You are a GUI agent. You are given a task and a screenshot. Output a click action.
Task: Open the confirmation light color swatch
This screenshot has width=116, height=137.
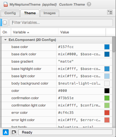(107, 106)
